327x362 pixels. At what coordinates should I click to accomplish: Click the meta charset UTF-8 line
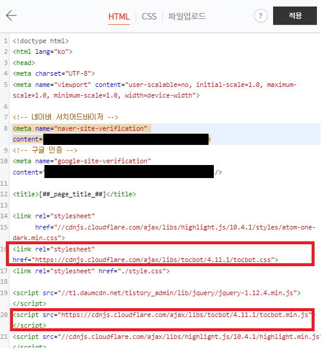[54, 74]
